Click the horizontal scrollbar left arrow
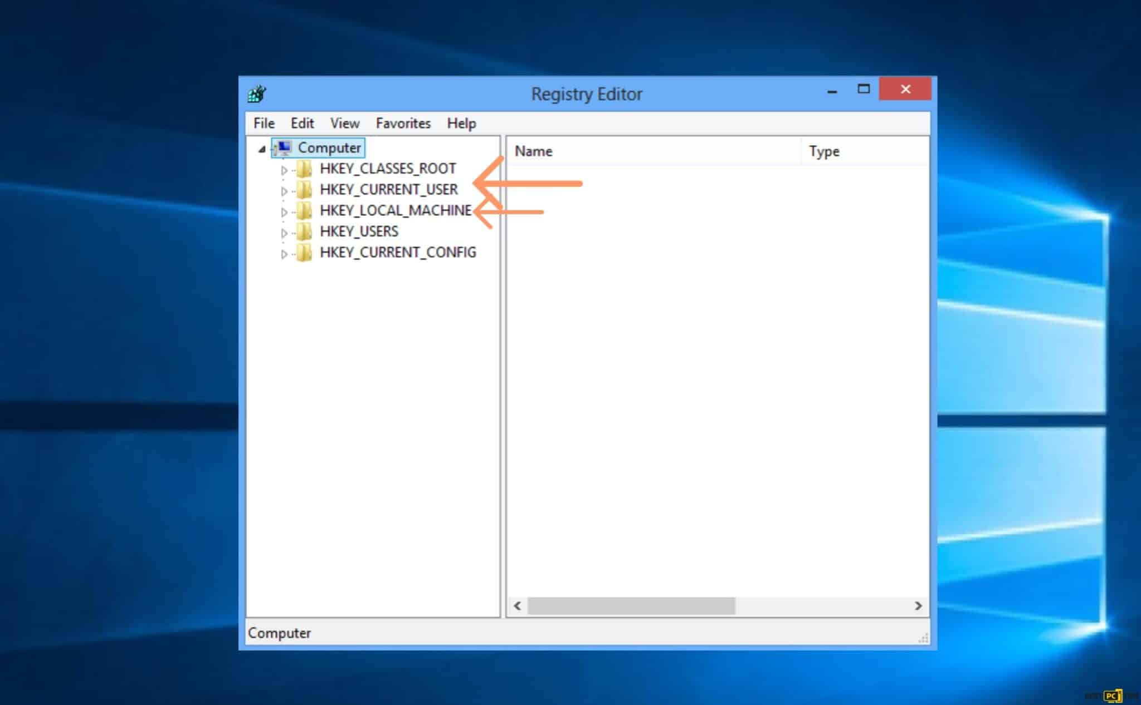1141x705 pixels. [518, 605]
